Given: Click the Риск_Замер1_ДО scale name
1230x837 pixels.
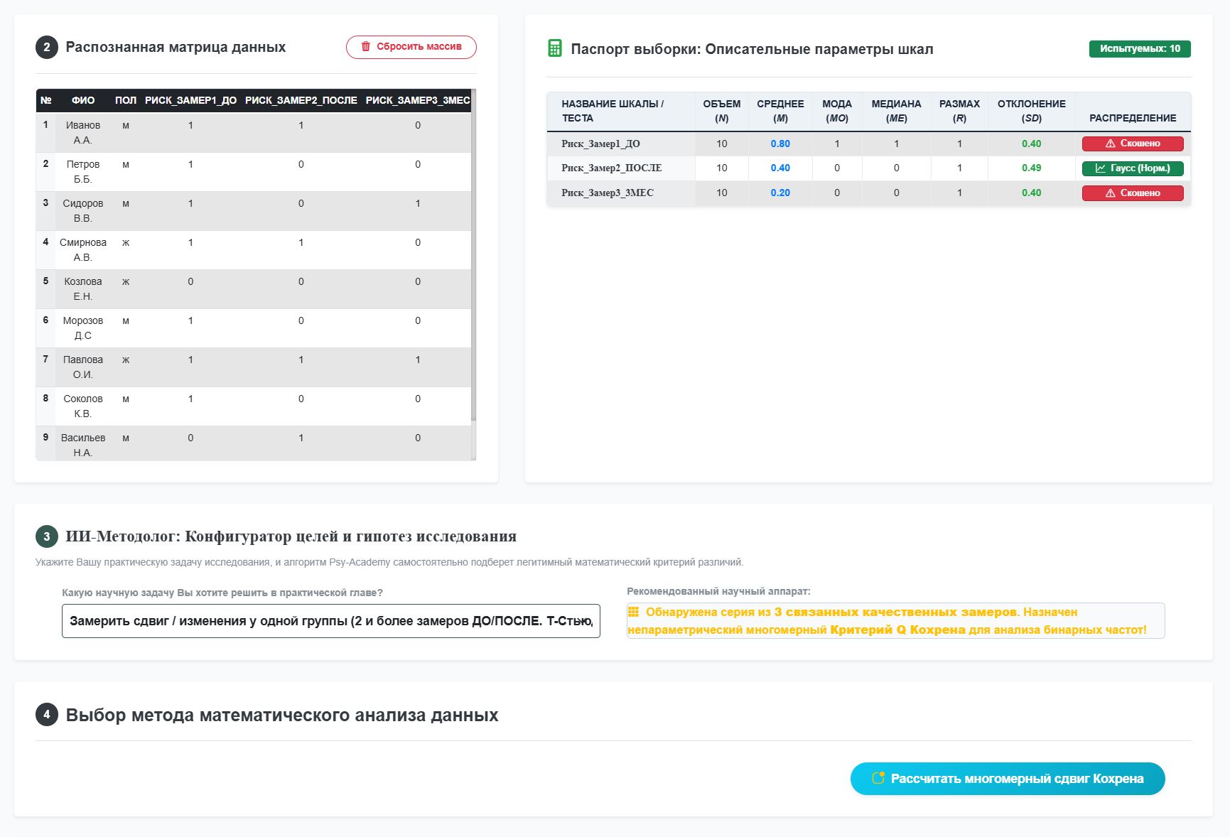Looking at the screenshot, I should click(600, 144).
